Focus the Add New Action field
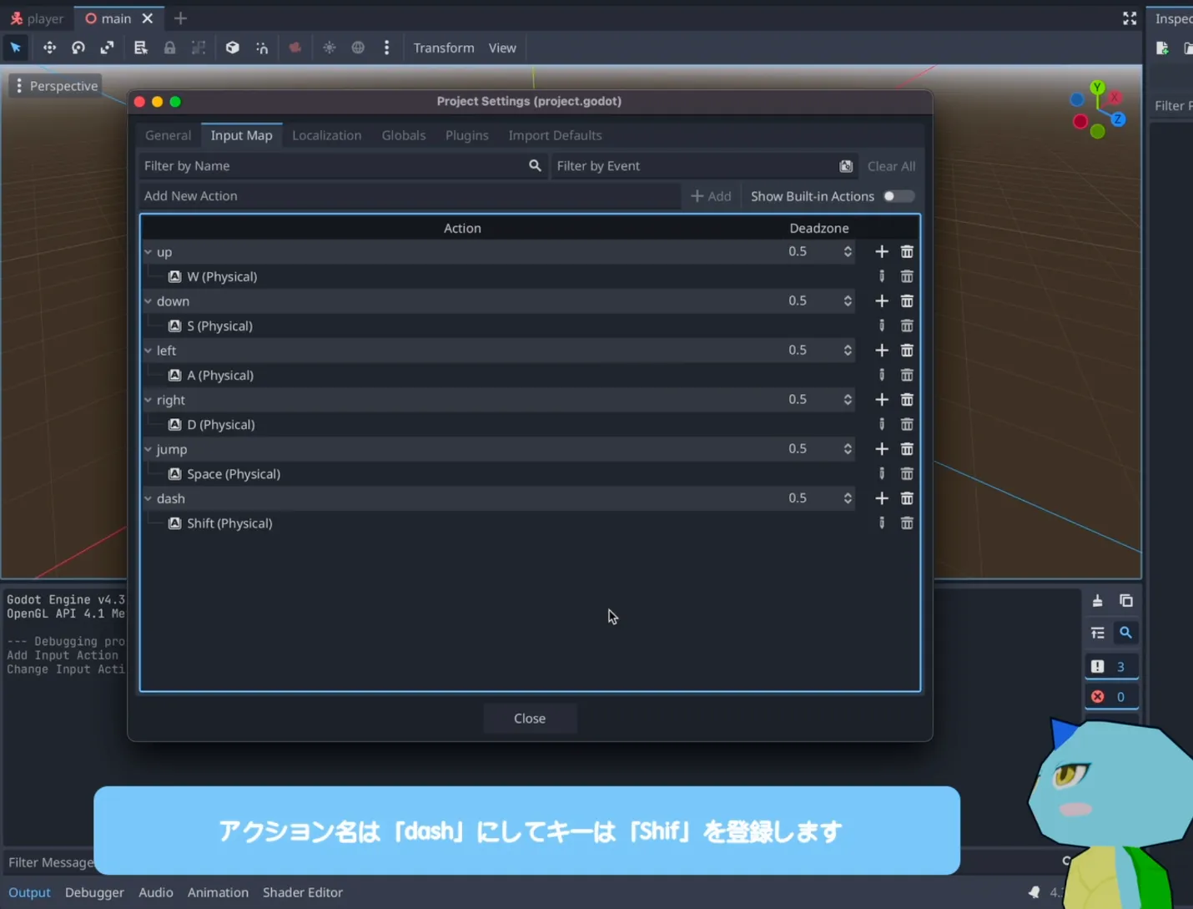The width and height of the screenshot is (1193, 909). pos(409,196)
